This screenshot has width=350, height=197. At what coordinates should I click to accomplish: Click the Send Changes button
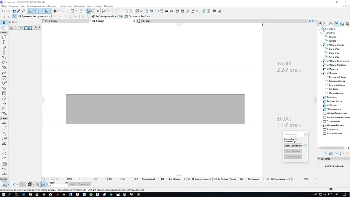[293, 151]
